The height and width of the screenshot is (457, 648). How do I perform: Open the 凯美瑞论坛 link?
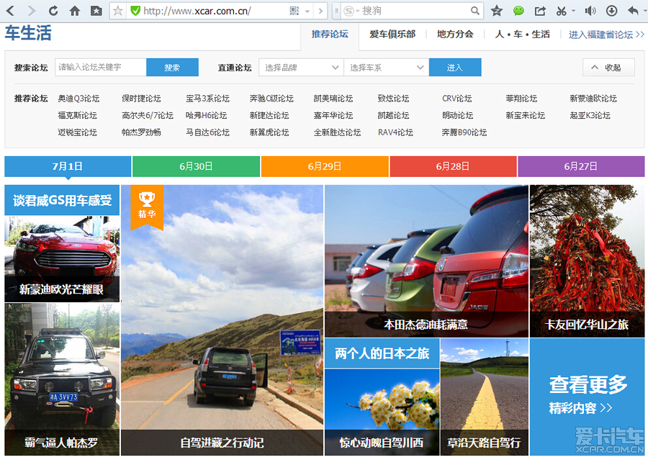pos(333,99)
